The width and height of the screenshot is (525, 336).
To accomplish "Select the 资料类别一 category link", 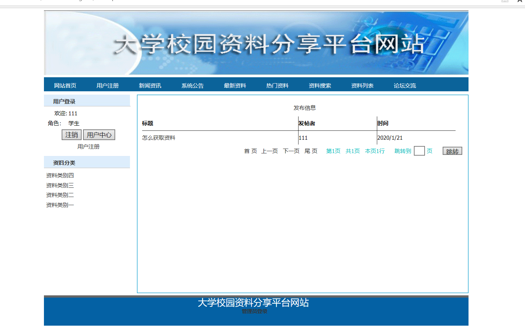I will pos(60,205).
